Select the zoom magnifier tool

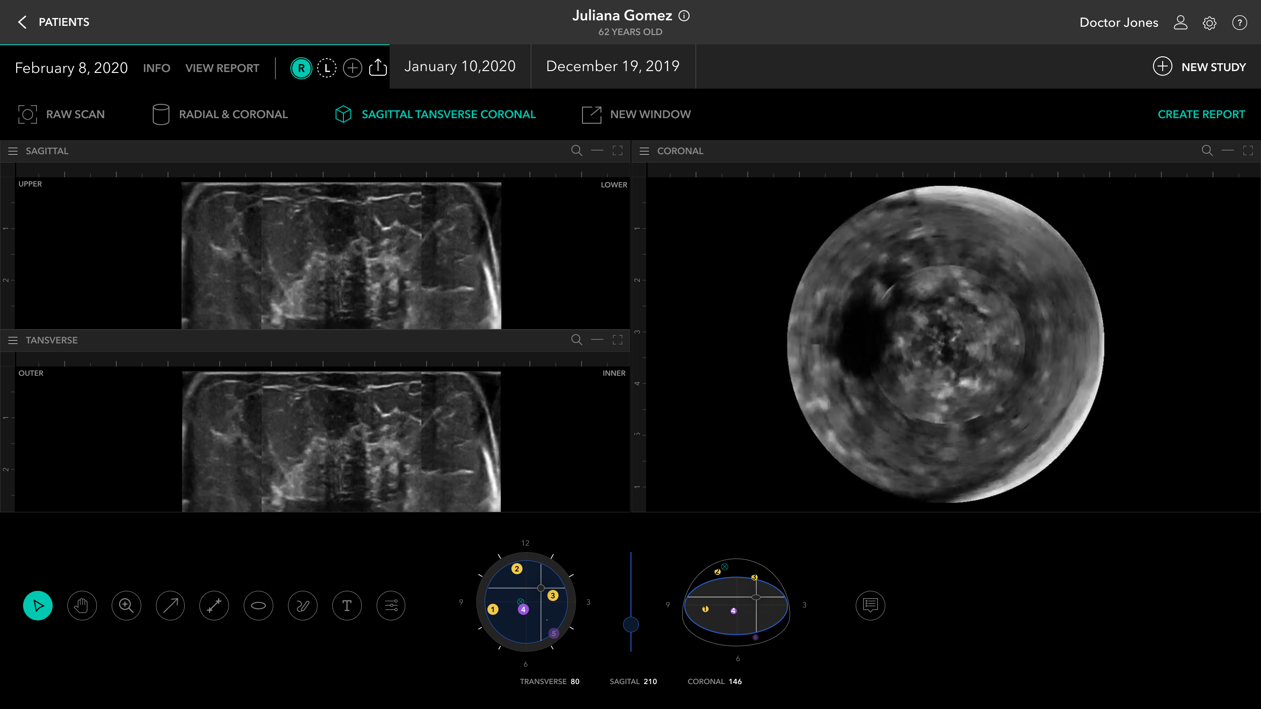(126, 606)
